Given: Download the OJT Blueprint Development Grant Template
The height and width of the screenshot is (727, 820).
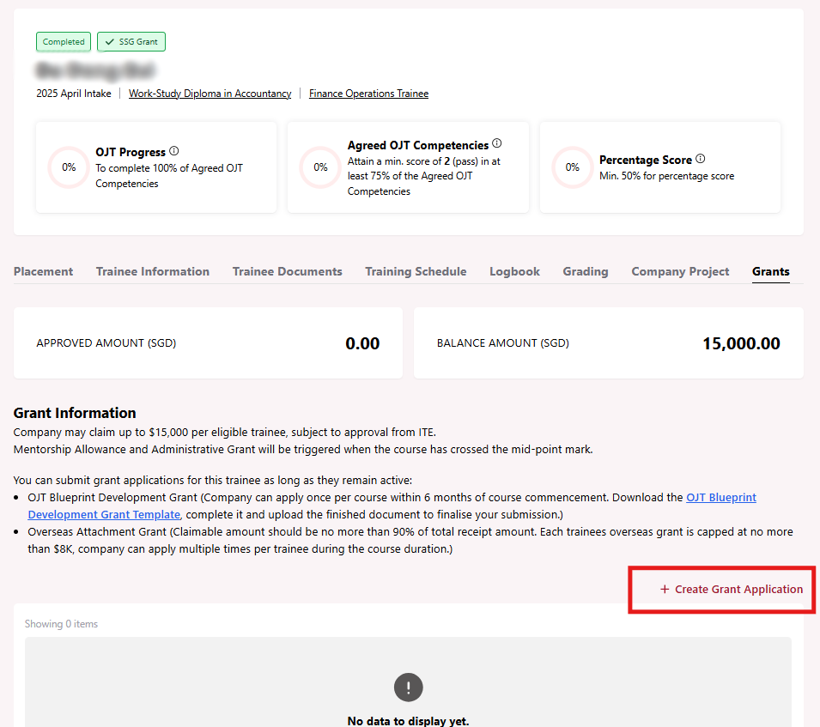Looking at the screenshot, I should click(x=104, y=514).
